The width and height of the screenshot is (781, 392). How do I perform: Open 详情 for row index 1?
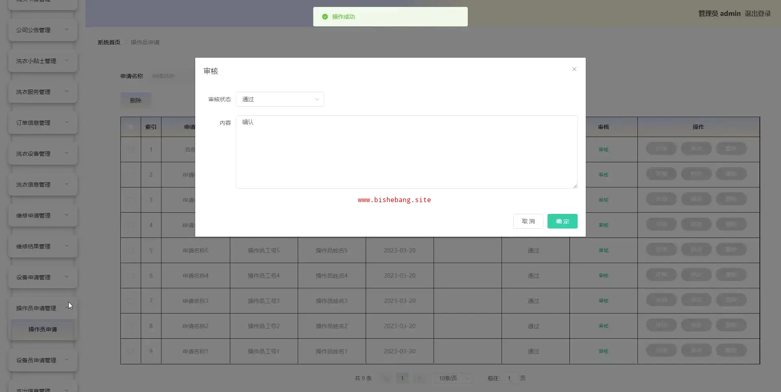point(661,148)
